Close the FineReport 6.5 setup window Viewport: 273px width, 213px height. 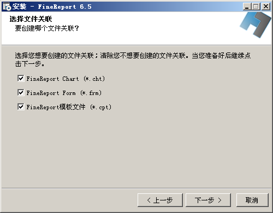tap(266, 7)
